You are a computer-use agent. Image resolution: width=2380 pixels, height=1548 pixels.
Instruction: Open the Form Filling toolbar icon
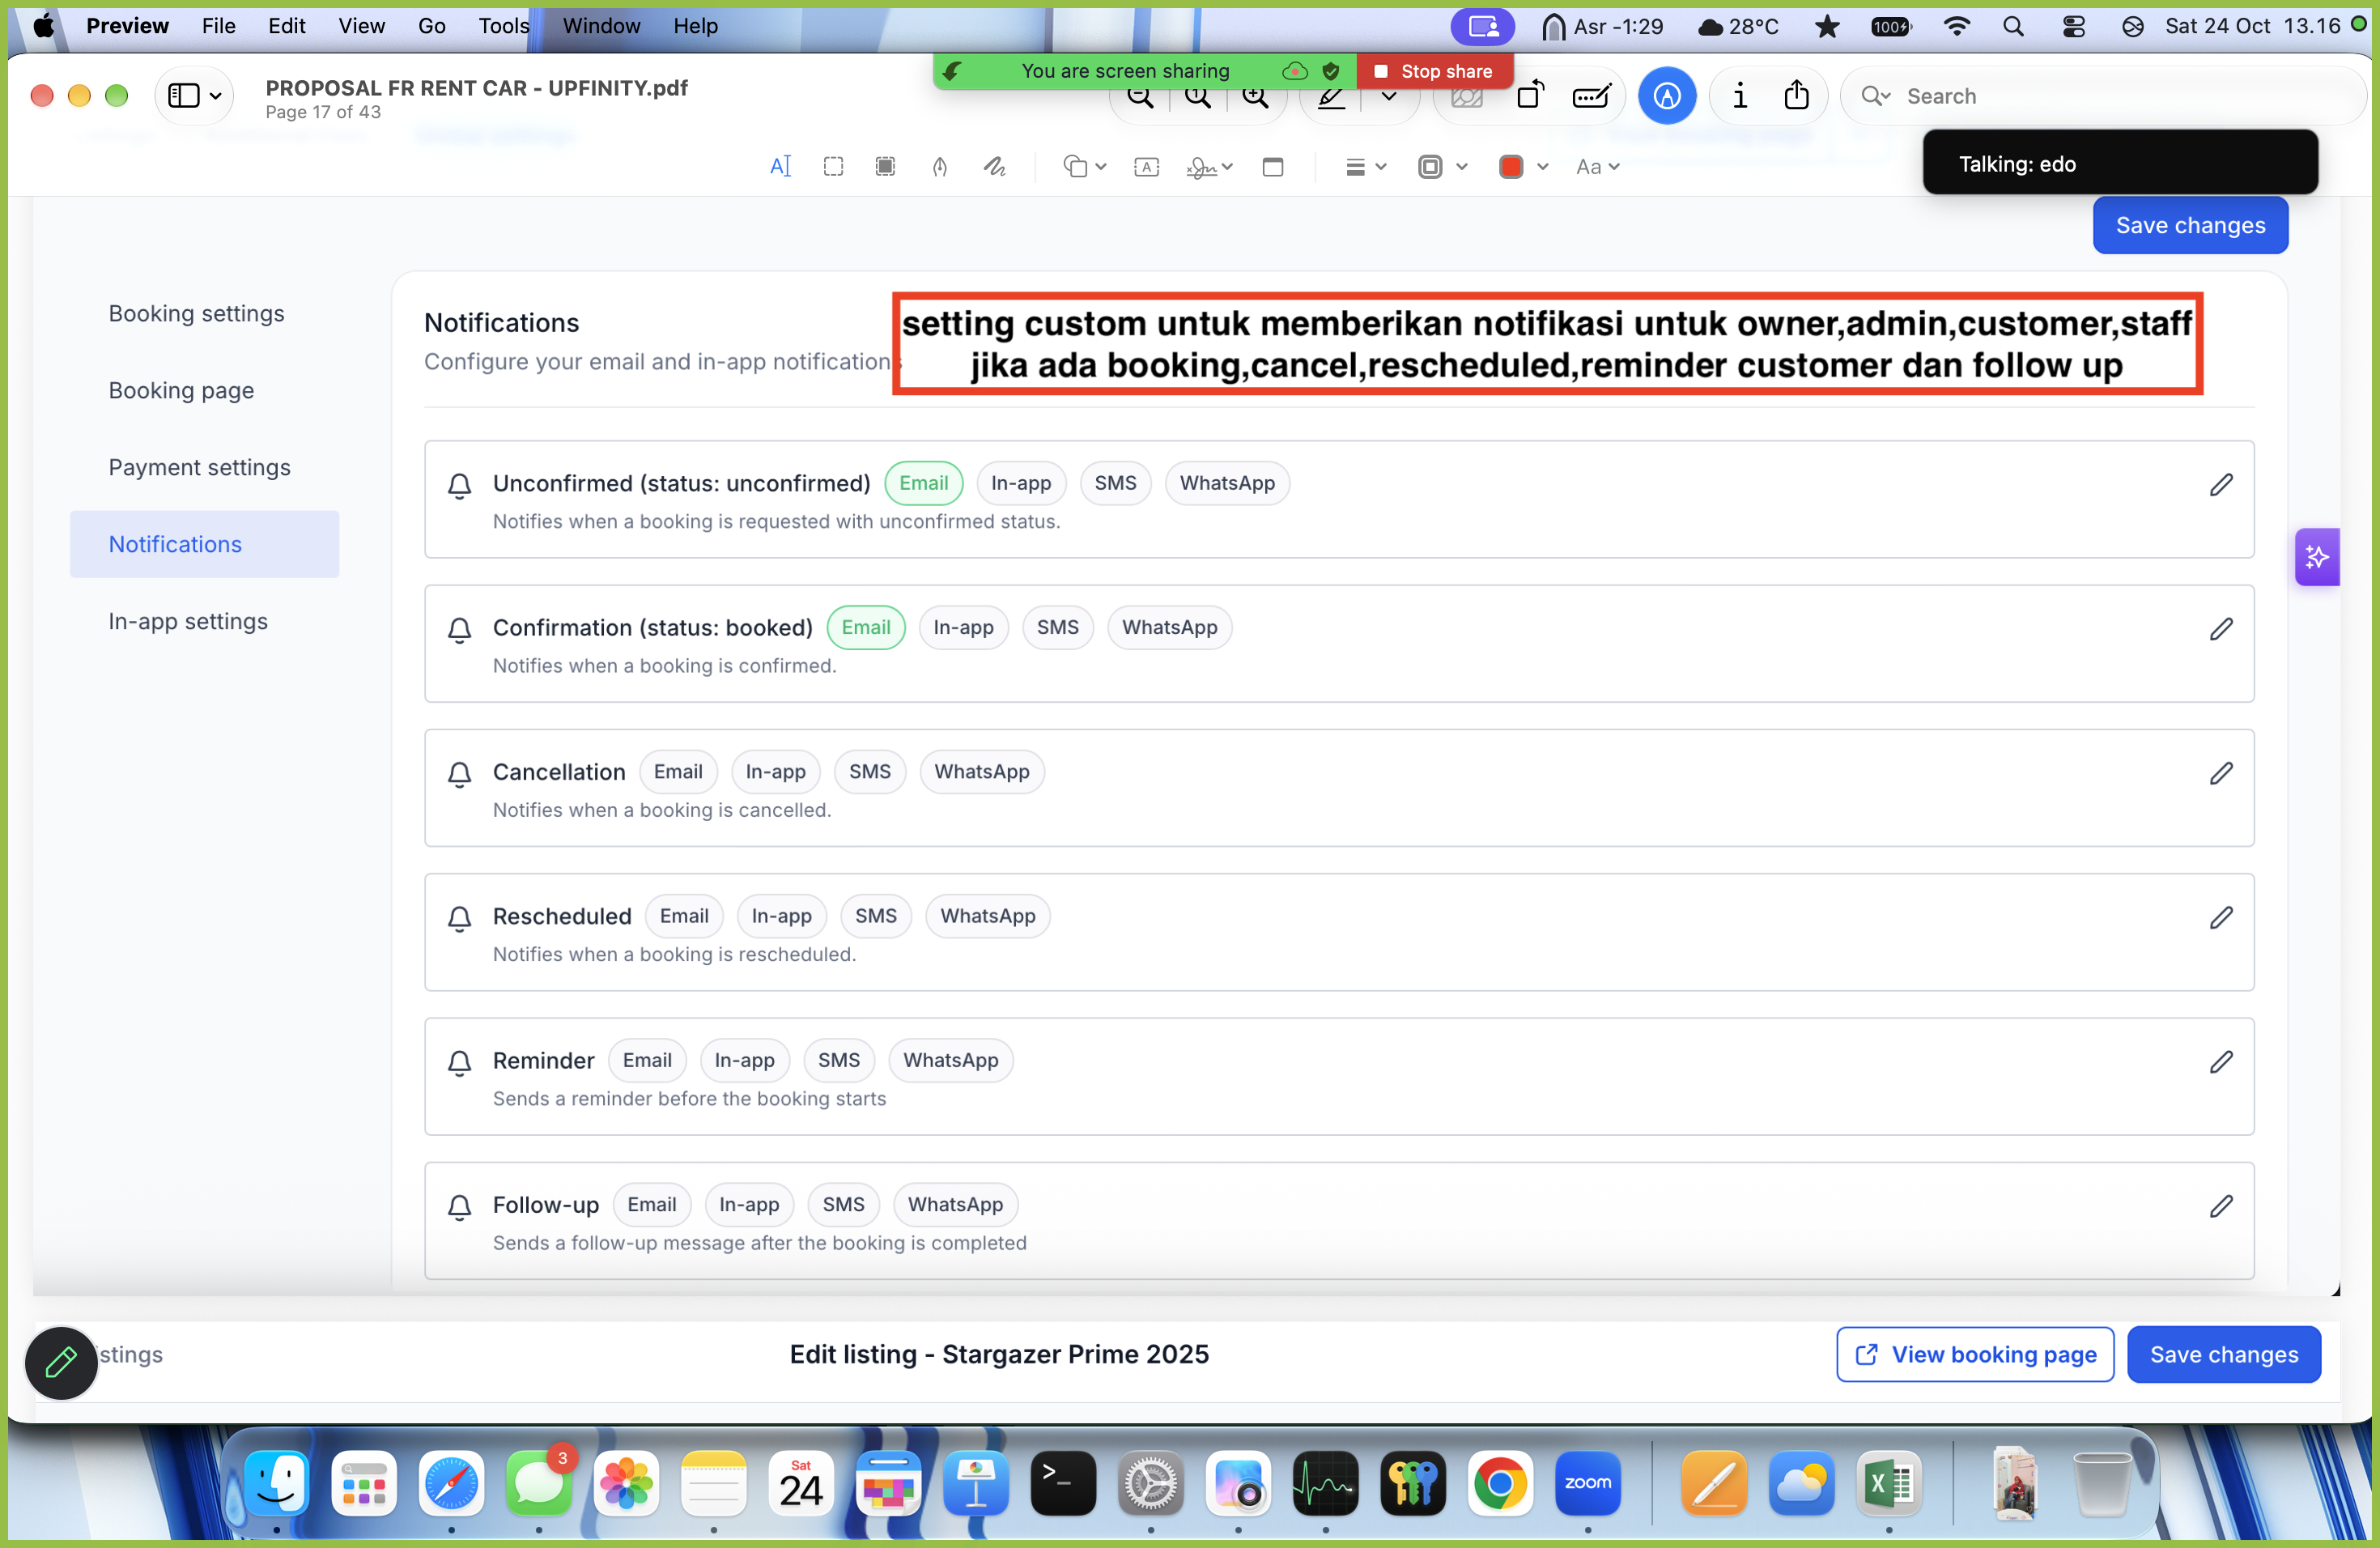click(1591, 95)
